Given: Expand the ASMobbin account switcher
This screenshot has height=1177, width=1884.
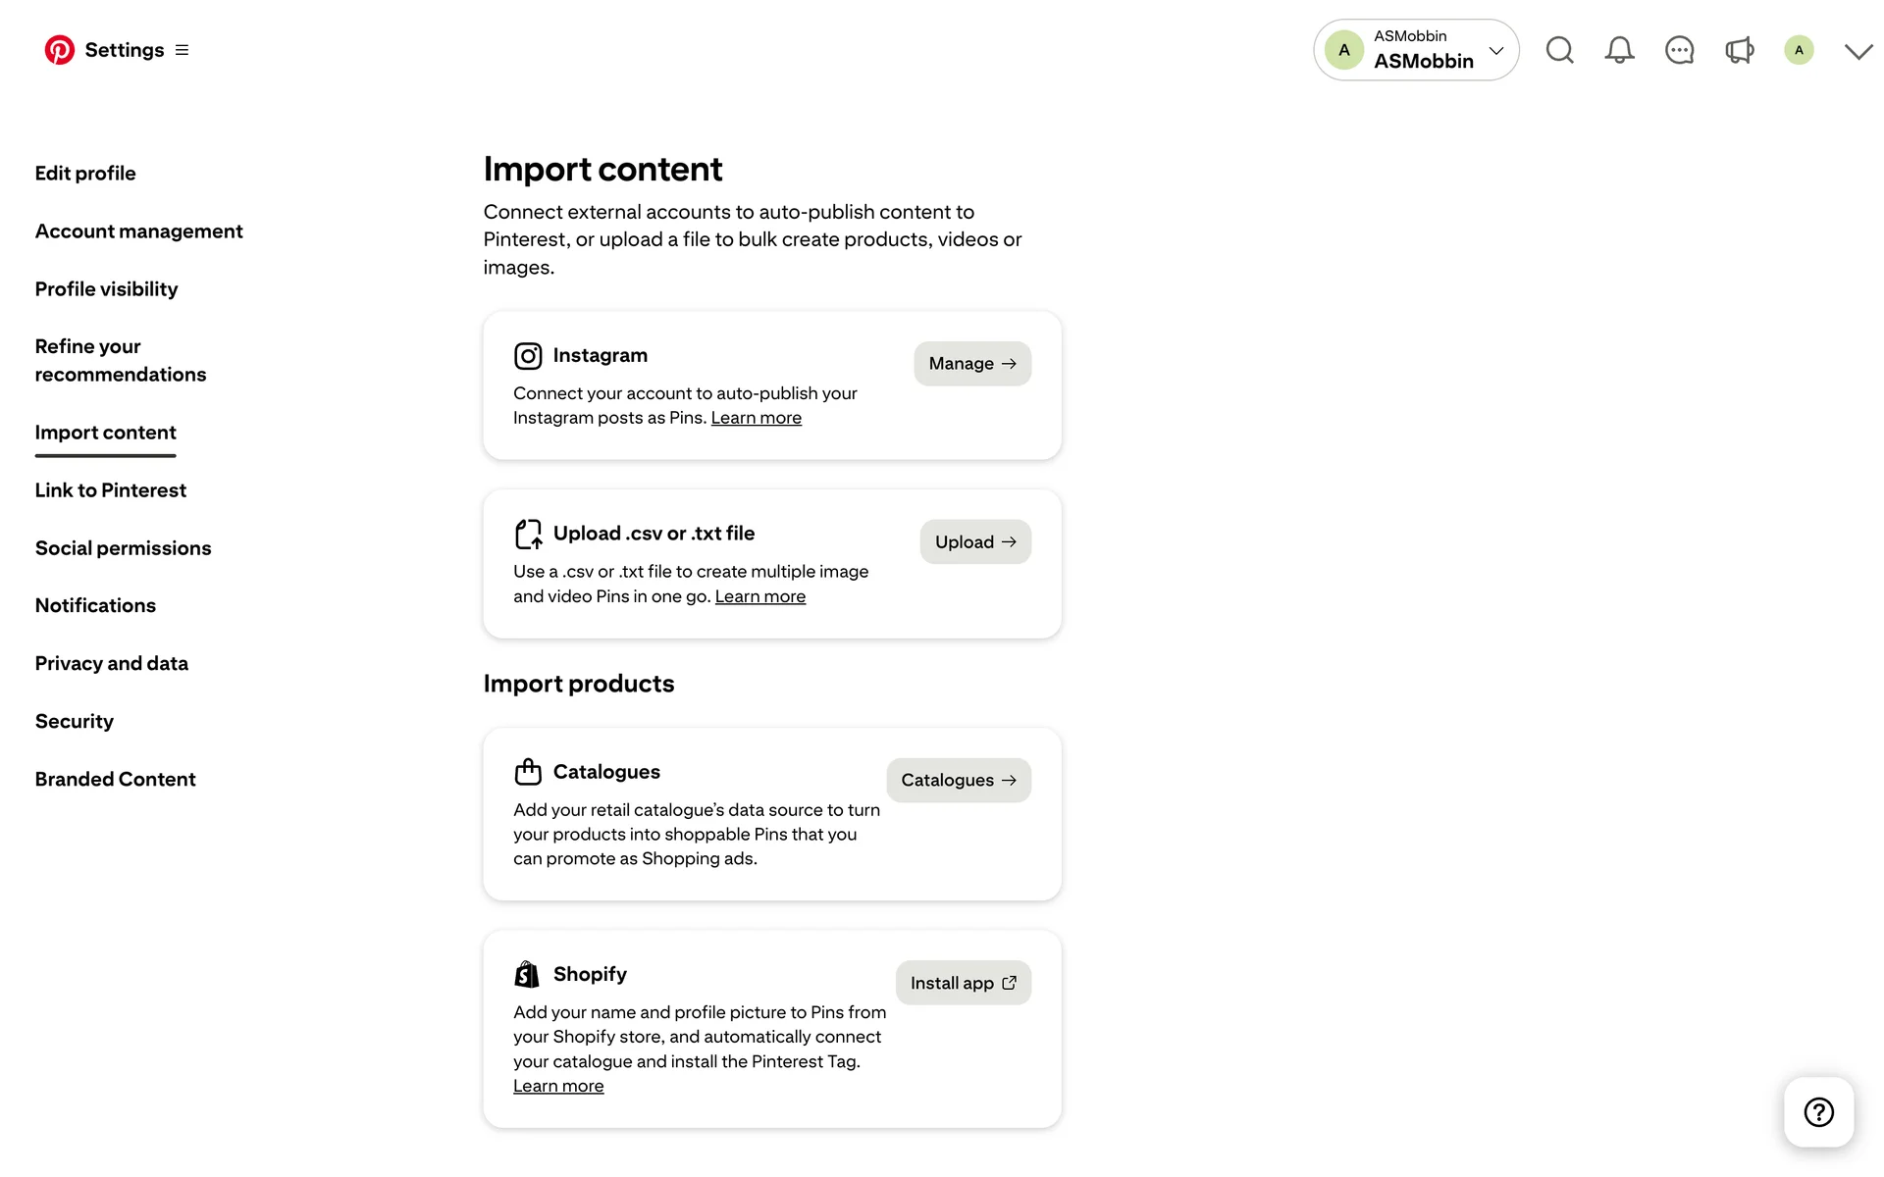Looking at the screenshot, I should pyautogui.click(x=1416, y=50).
